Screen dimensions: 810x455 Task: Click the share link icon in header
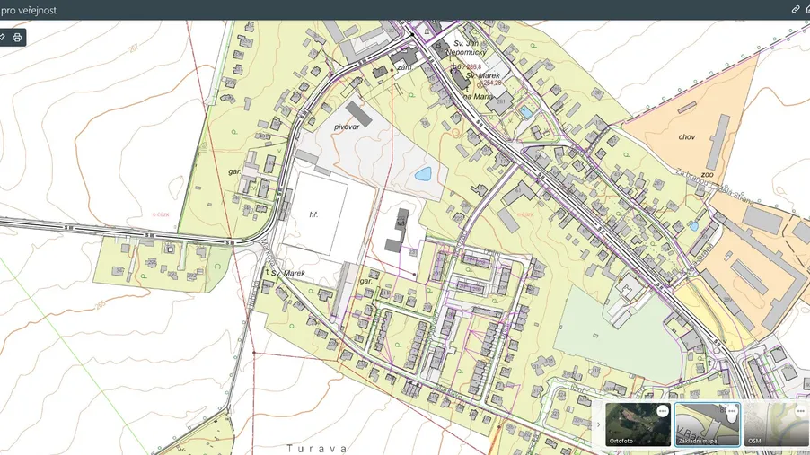(795, 9)
